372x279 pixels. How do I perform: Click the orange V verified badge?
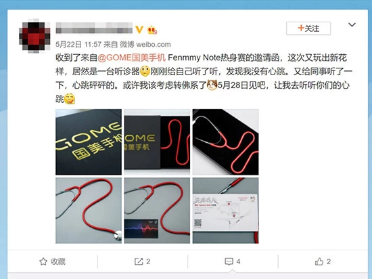pos(139,29)
